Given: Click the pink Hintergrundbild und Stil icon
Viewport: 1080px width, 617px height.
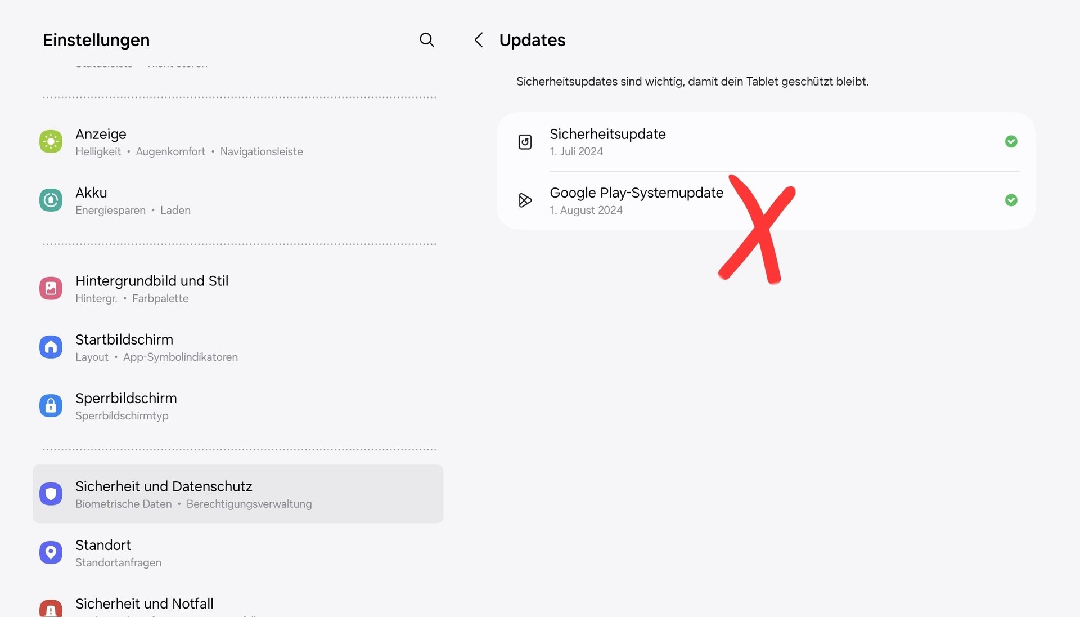Looking at the screenshot, I should (51, 288).
